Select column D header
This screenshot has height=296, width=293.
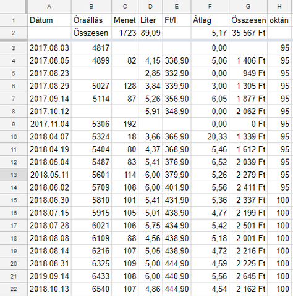tap(150, 7)
